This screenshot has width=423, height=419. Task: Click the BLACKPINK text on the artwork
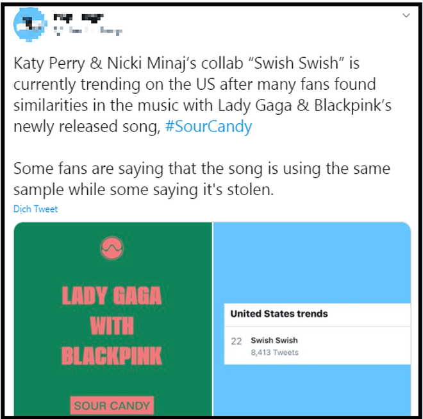(x=112, y=355)
